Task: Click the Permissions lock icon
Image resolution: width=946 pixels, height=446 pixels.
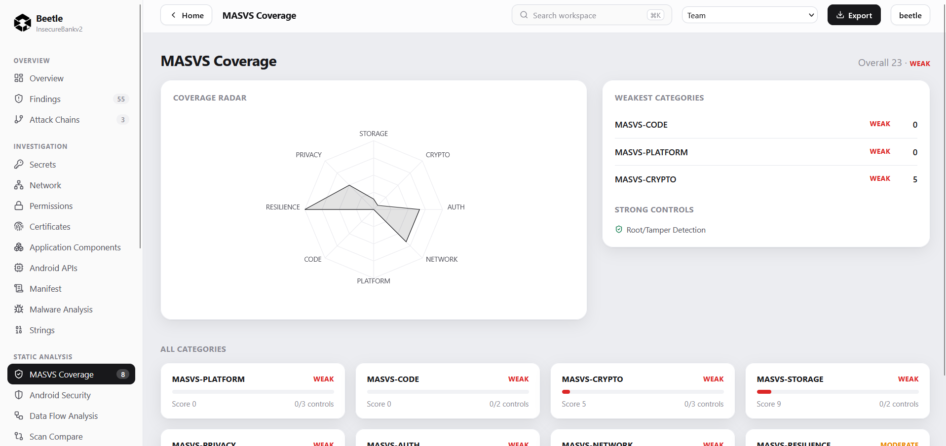Action: pos(19,206)
